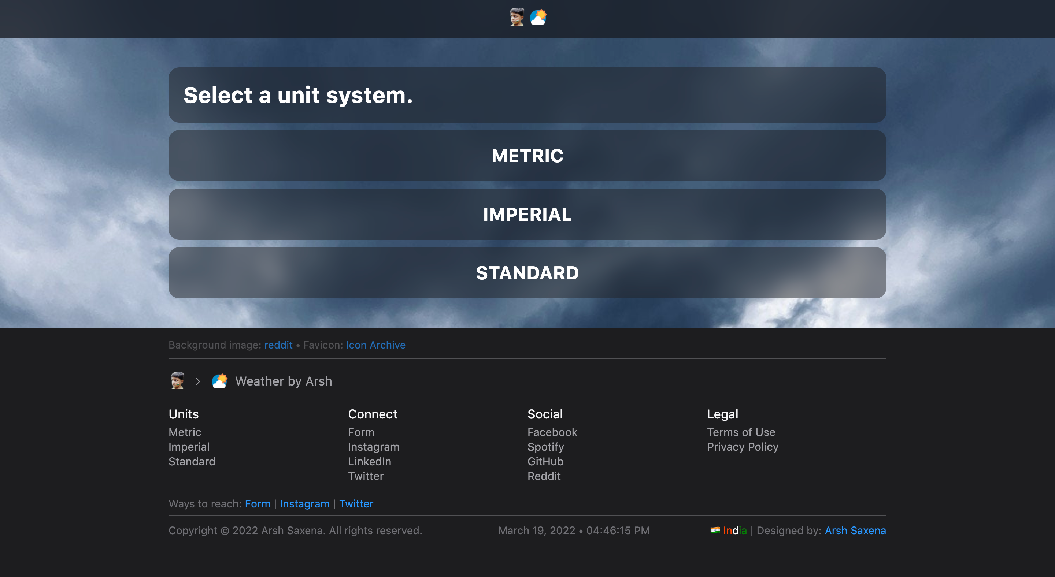Click Instagram in Ways to reach
Image resolution: width=1055 pixels, height=577 pixels.
tap(304, 504)
